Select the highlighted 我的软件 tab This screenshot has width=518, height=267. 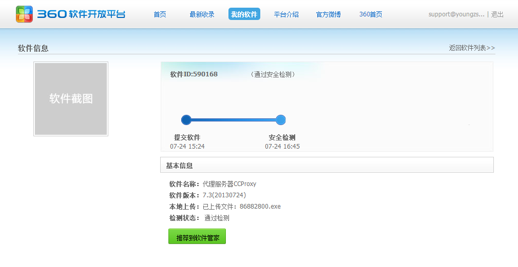pyautogui.click(x=244, y=14)
